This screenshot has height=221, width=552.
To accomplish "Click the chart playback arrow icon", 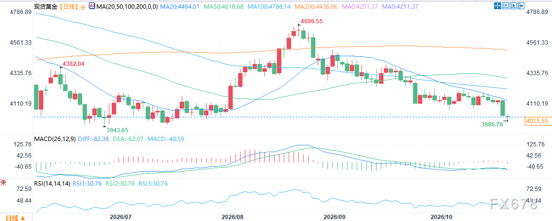I will pyautogui.click(x=513, y=6).
